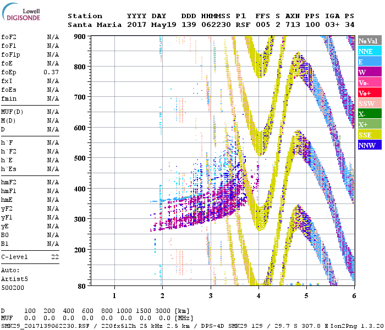Choose the Vo+ red legend swatch
The width and height of the screenshot is (385, 330).
pyautogui.click(x=369, y=93)
